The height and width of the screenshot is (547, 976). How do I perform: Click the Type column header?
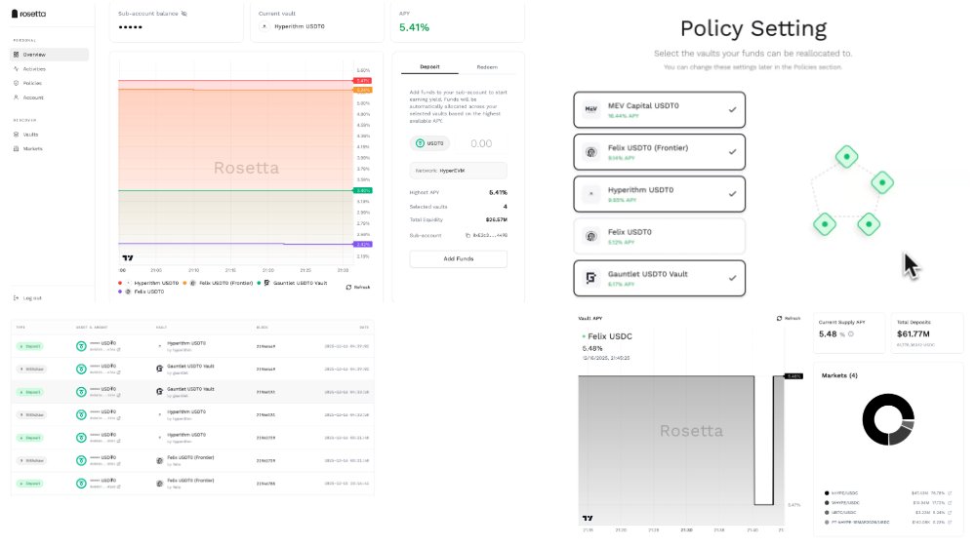click(x=20, y=328)
